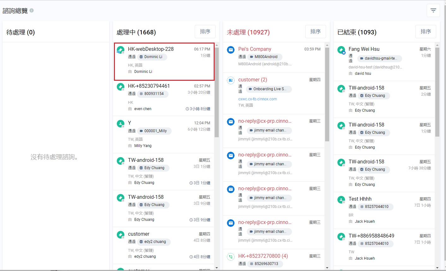Click the 6小時 12分鐘 duration text
The image size is (446, 271).
point(199,129)
